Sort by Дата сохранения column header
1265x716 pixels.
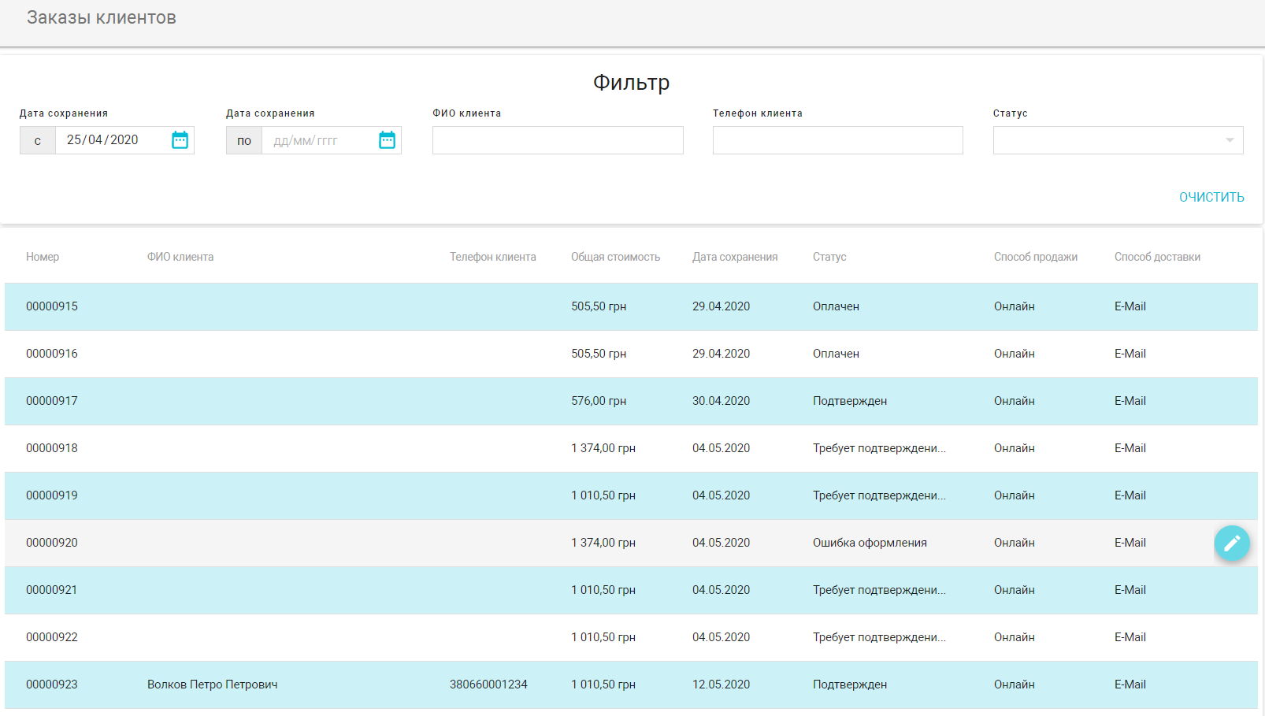[734, 257]
